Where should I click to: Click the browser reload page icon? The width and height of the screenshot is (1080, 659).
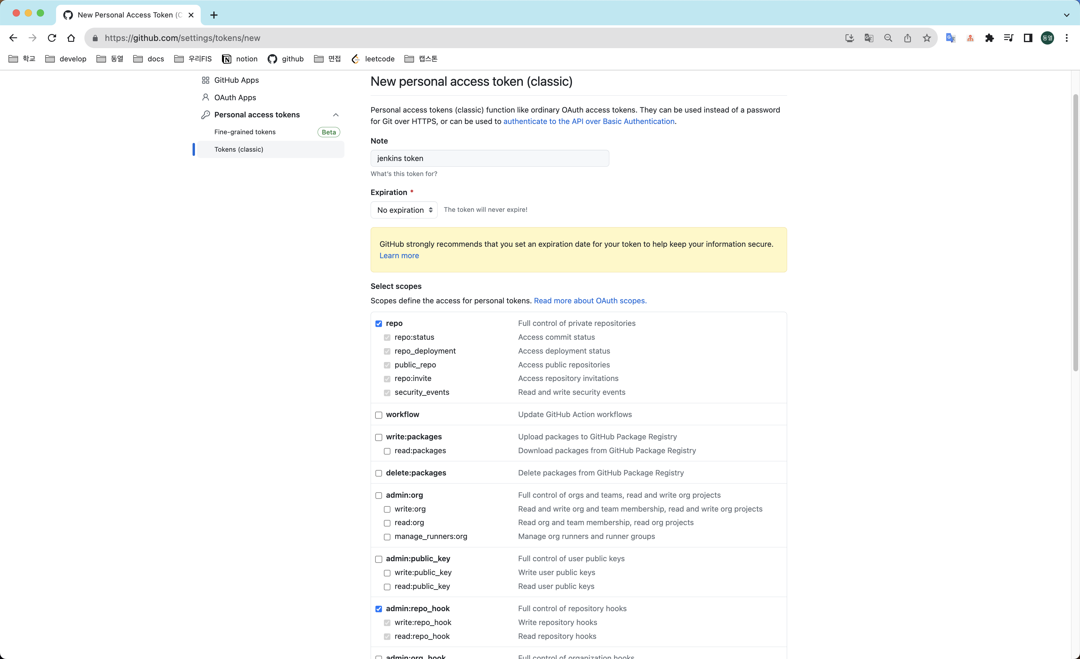click(x=52, y=38)
